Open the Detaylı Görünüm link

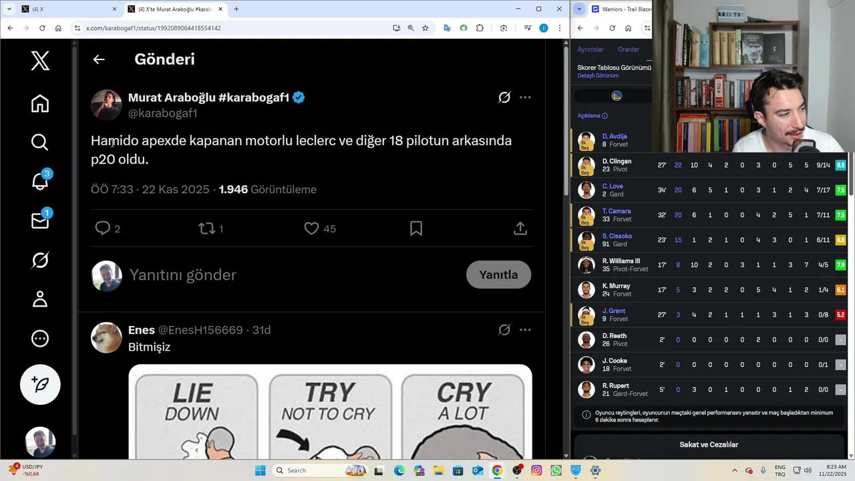(x=598, y=75)
